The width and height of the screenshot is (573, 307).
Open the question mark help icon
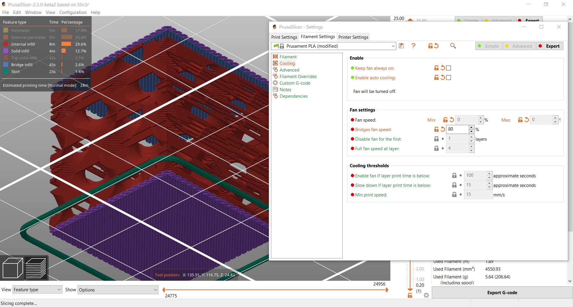pyautogui.click(x=413, y=46)
